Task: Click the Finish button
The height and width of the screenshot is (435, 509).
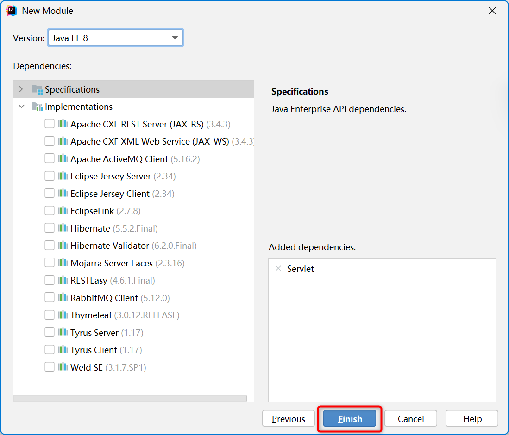Action: [350, 419]
